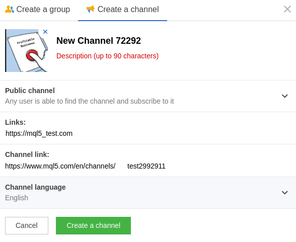Click the orange group people icon
Image resolution: width=296 pixels, height=242 pixels.
pos(10,9)
